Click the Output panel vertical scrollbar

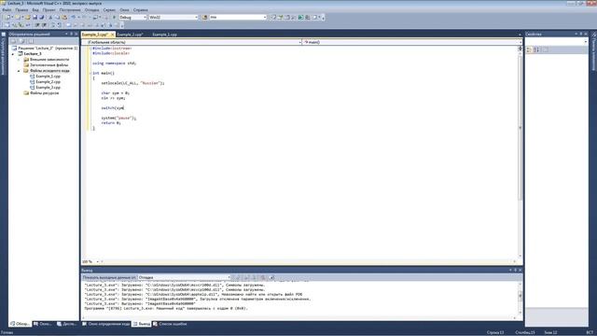pyautogui.click(x=521, y=300)
